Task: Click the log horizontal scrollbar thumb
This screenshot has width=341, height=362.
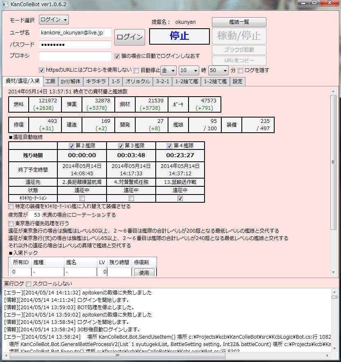Action: click(x=118, y=355)
